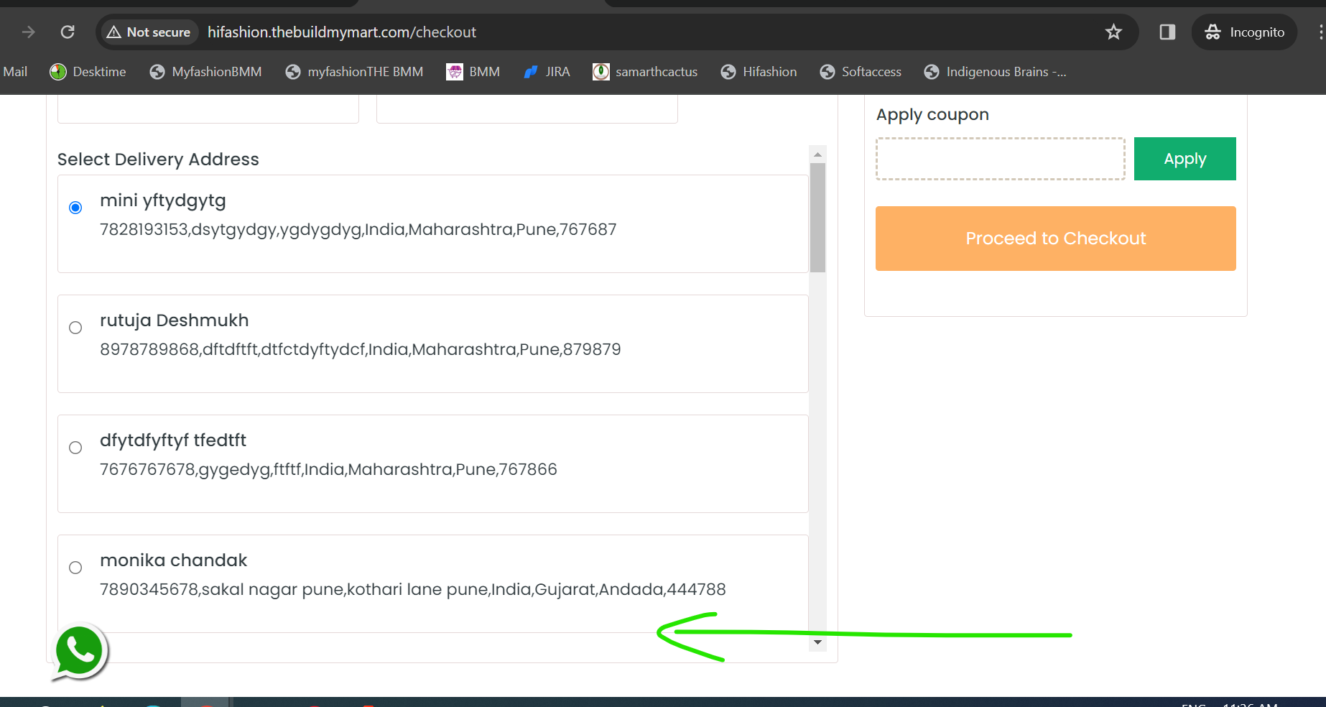1326x707 pixels.
Task: Click the URL address bar text
Action: point(342,32)
